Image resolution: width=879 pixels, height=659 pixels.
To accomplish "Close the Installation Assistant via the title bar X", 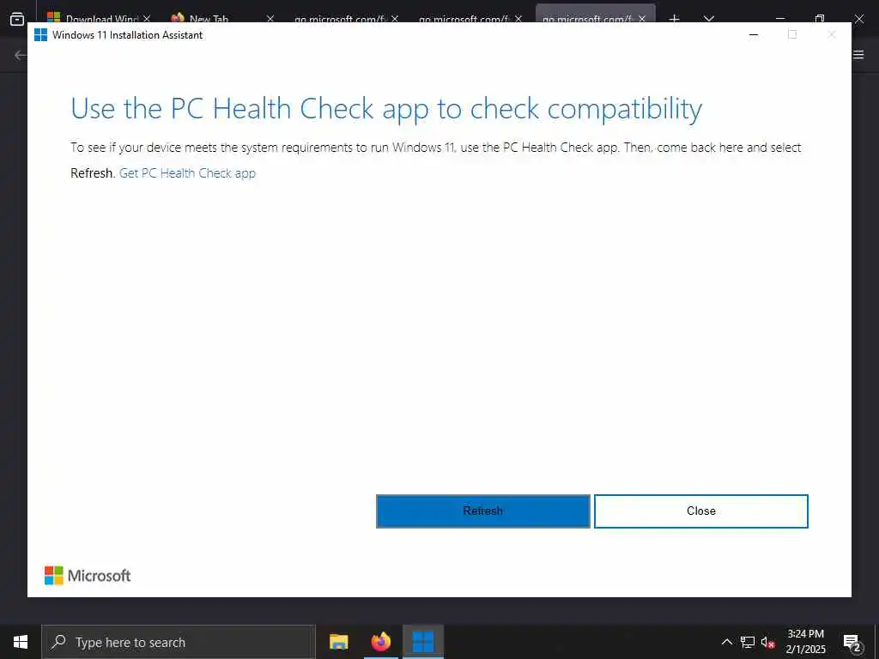I will click(832, 34).
